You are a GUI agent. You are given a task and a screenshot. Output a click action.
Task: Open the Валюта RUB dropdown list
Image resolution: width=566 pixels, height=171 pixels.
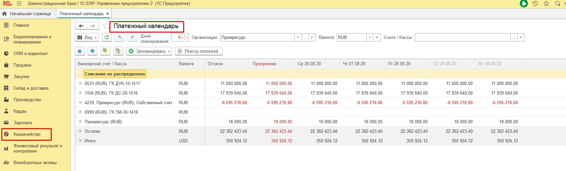point(370,38)
